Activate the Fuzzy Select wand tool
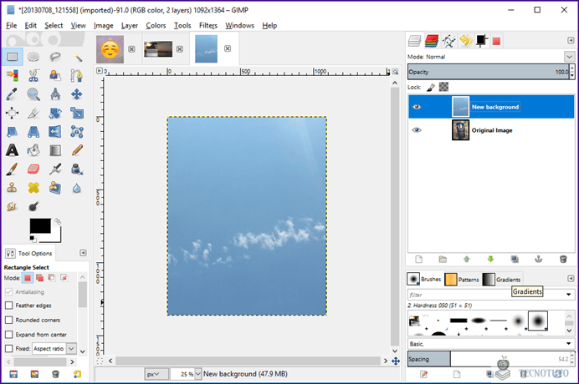579x384 pixels. pyautogui.click(x=77, y=57)
